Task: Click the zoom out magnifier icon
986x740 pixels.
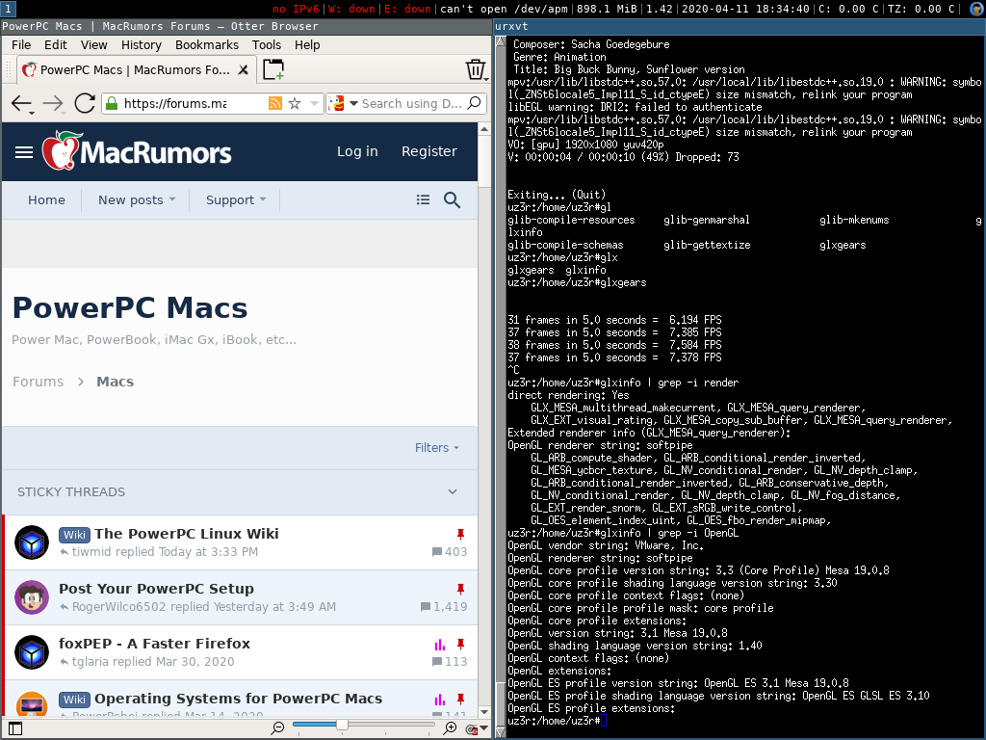Action: pyautogui.click(x=277, y=728)
